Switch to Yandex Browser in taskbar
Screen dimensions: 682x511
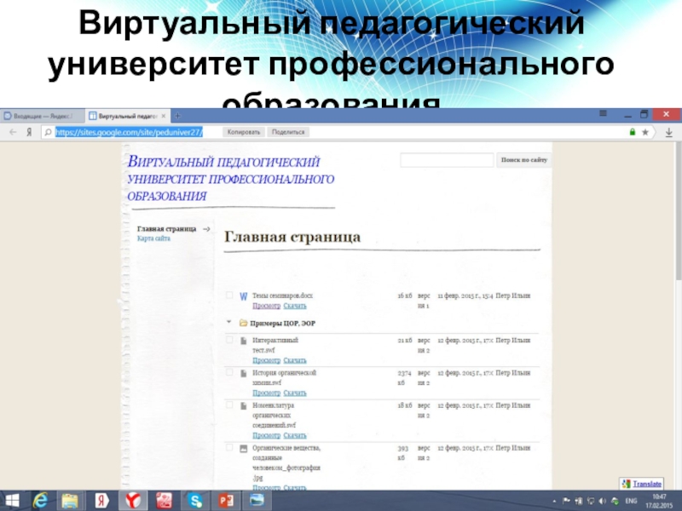point(133,501)
